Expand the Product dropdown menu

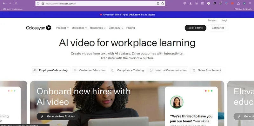click(63, 28)
